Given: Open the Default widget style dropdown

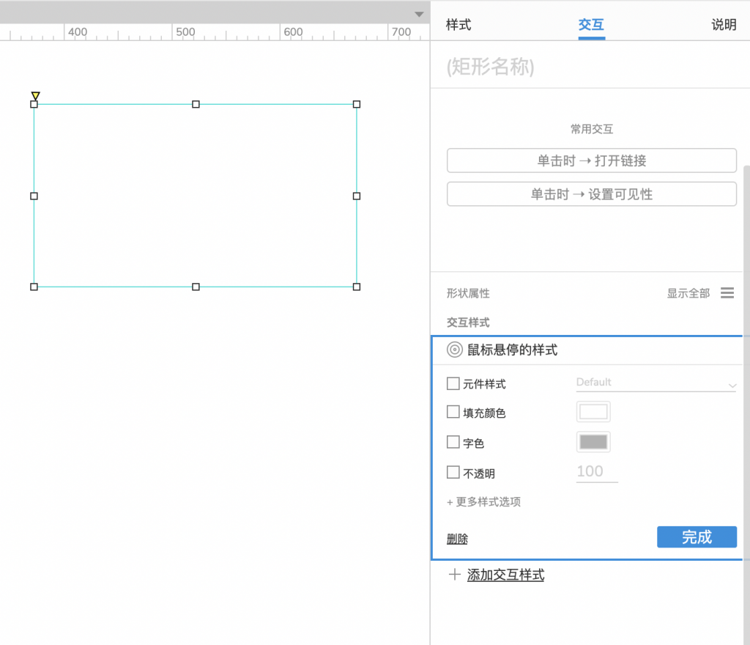Looking at the screenshot, I should (x=656, y=383).
